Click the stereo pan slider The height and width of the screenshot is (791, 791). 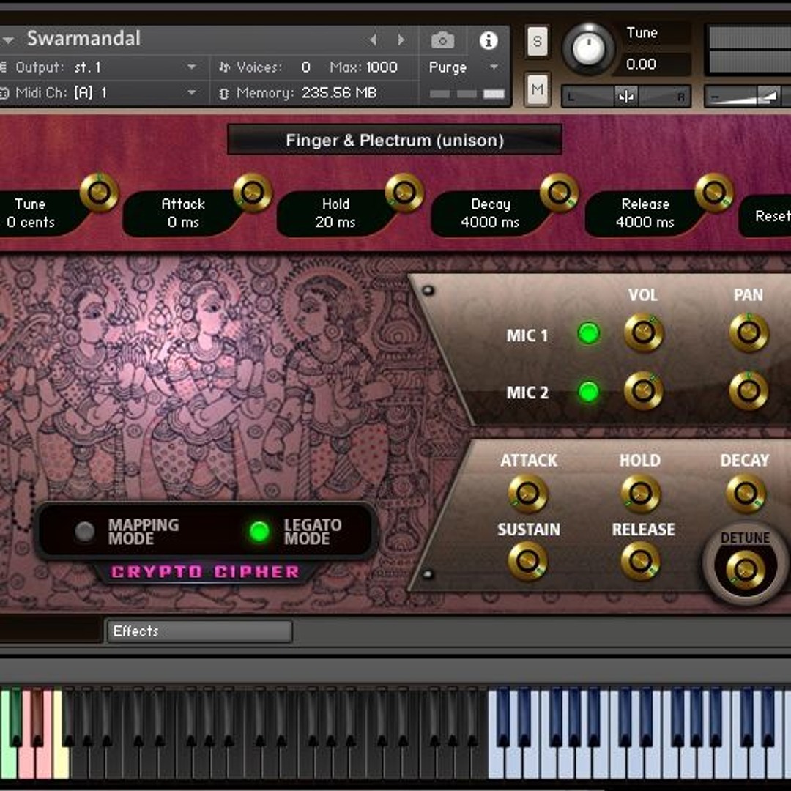(x=626, y=97)
